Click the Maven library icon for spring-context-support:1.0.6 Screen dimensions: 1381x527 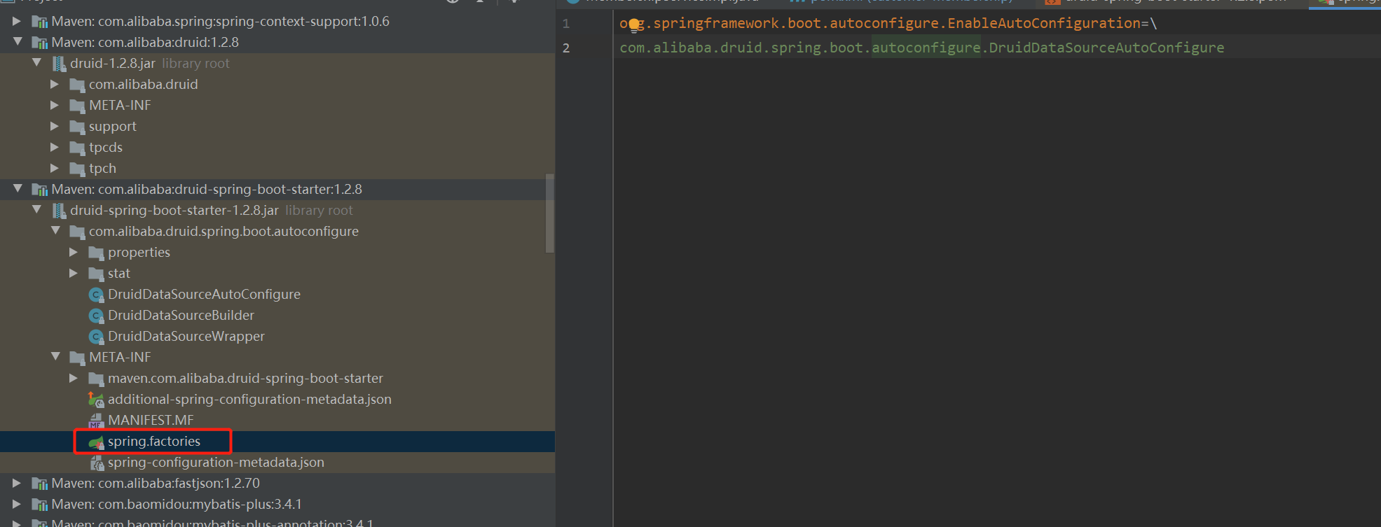click(x=40, y=22)
